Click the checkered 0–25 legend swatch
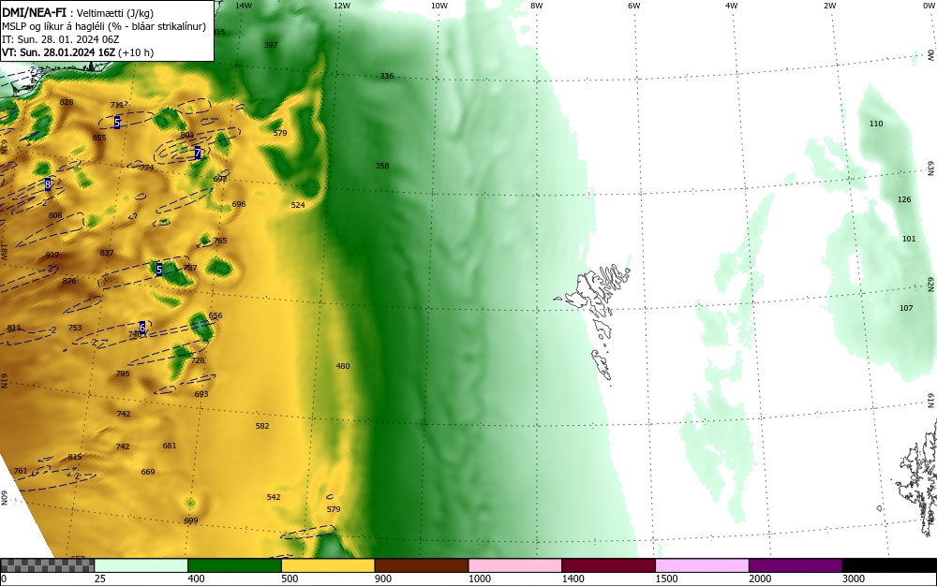The height and width of the screenshot is (586, 937). 47,565
